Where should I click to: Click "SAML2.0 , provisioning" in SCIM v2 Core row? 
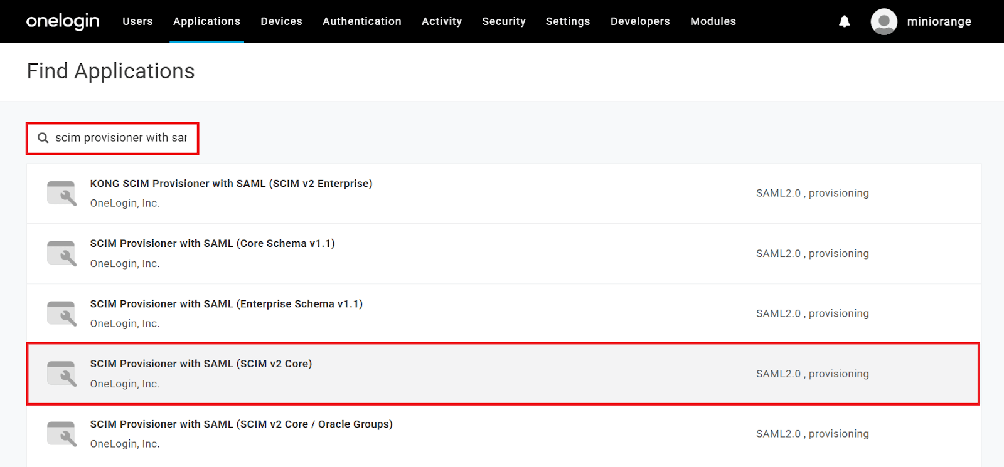(x=813, y=374)
